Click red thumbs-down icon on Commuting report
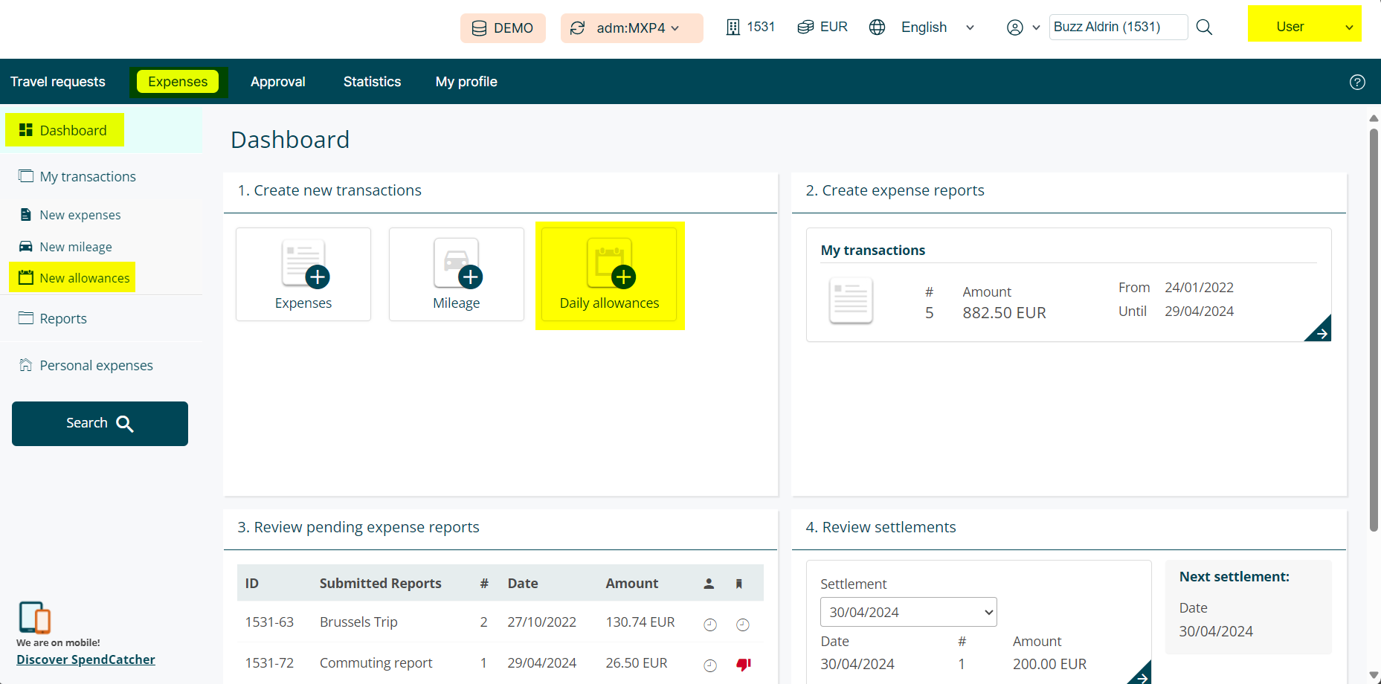This screenshot has height=684, width=1381. [x=743, y=664]
